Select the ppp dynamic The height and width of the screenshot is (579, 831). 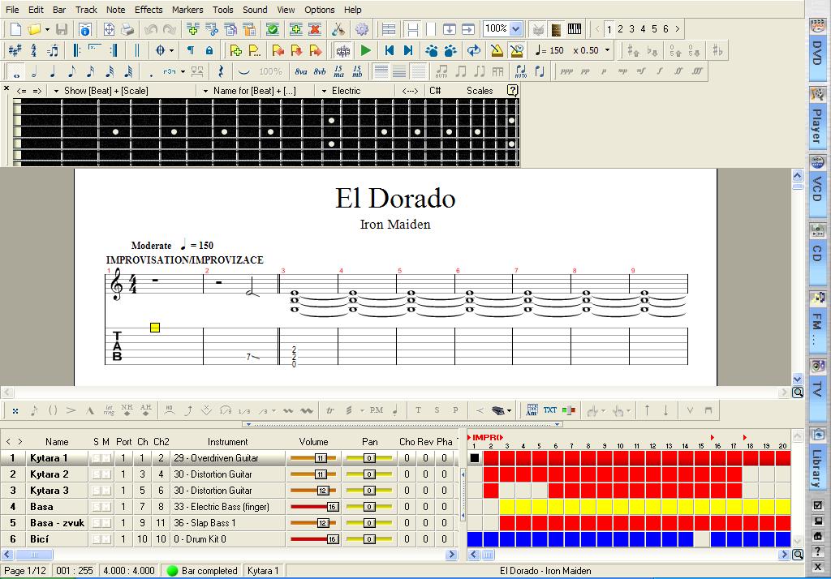coord(566,71)
